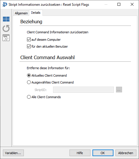
Task: Select 'Aktuelles Client Command' radio button
Action: coord(29,75)
